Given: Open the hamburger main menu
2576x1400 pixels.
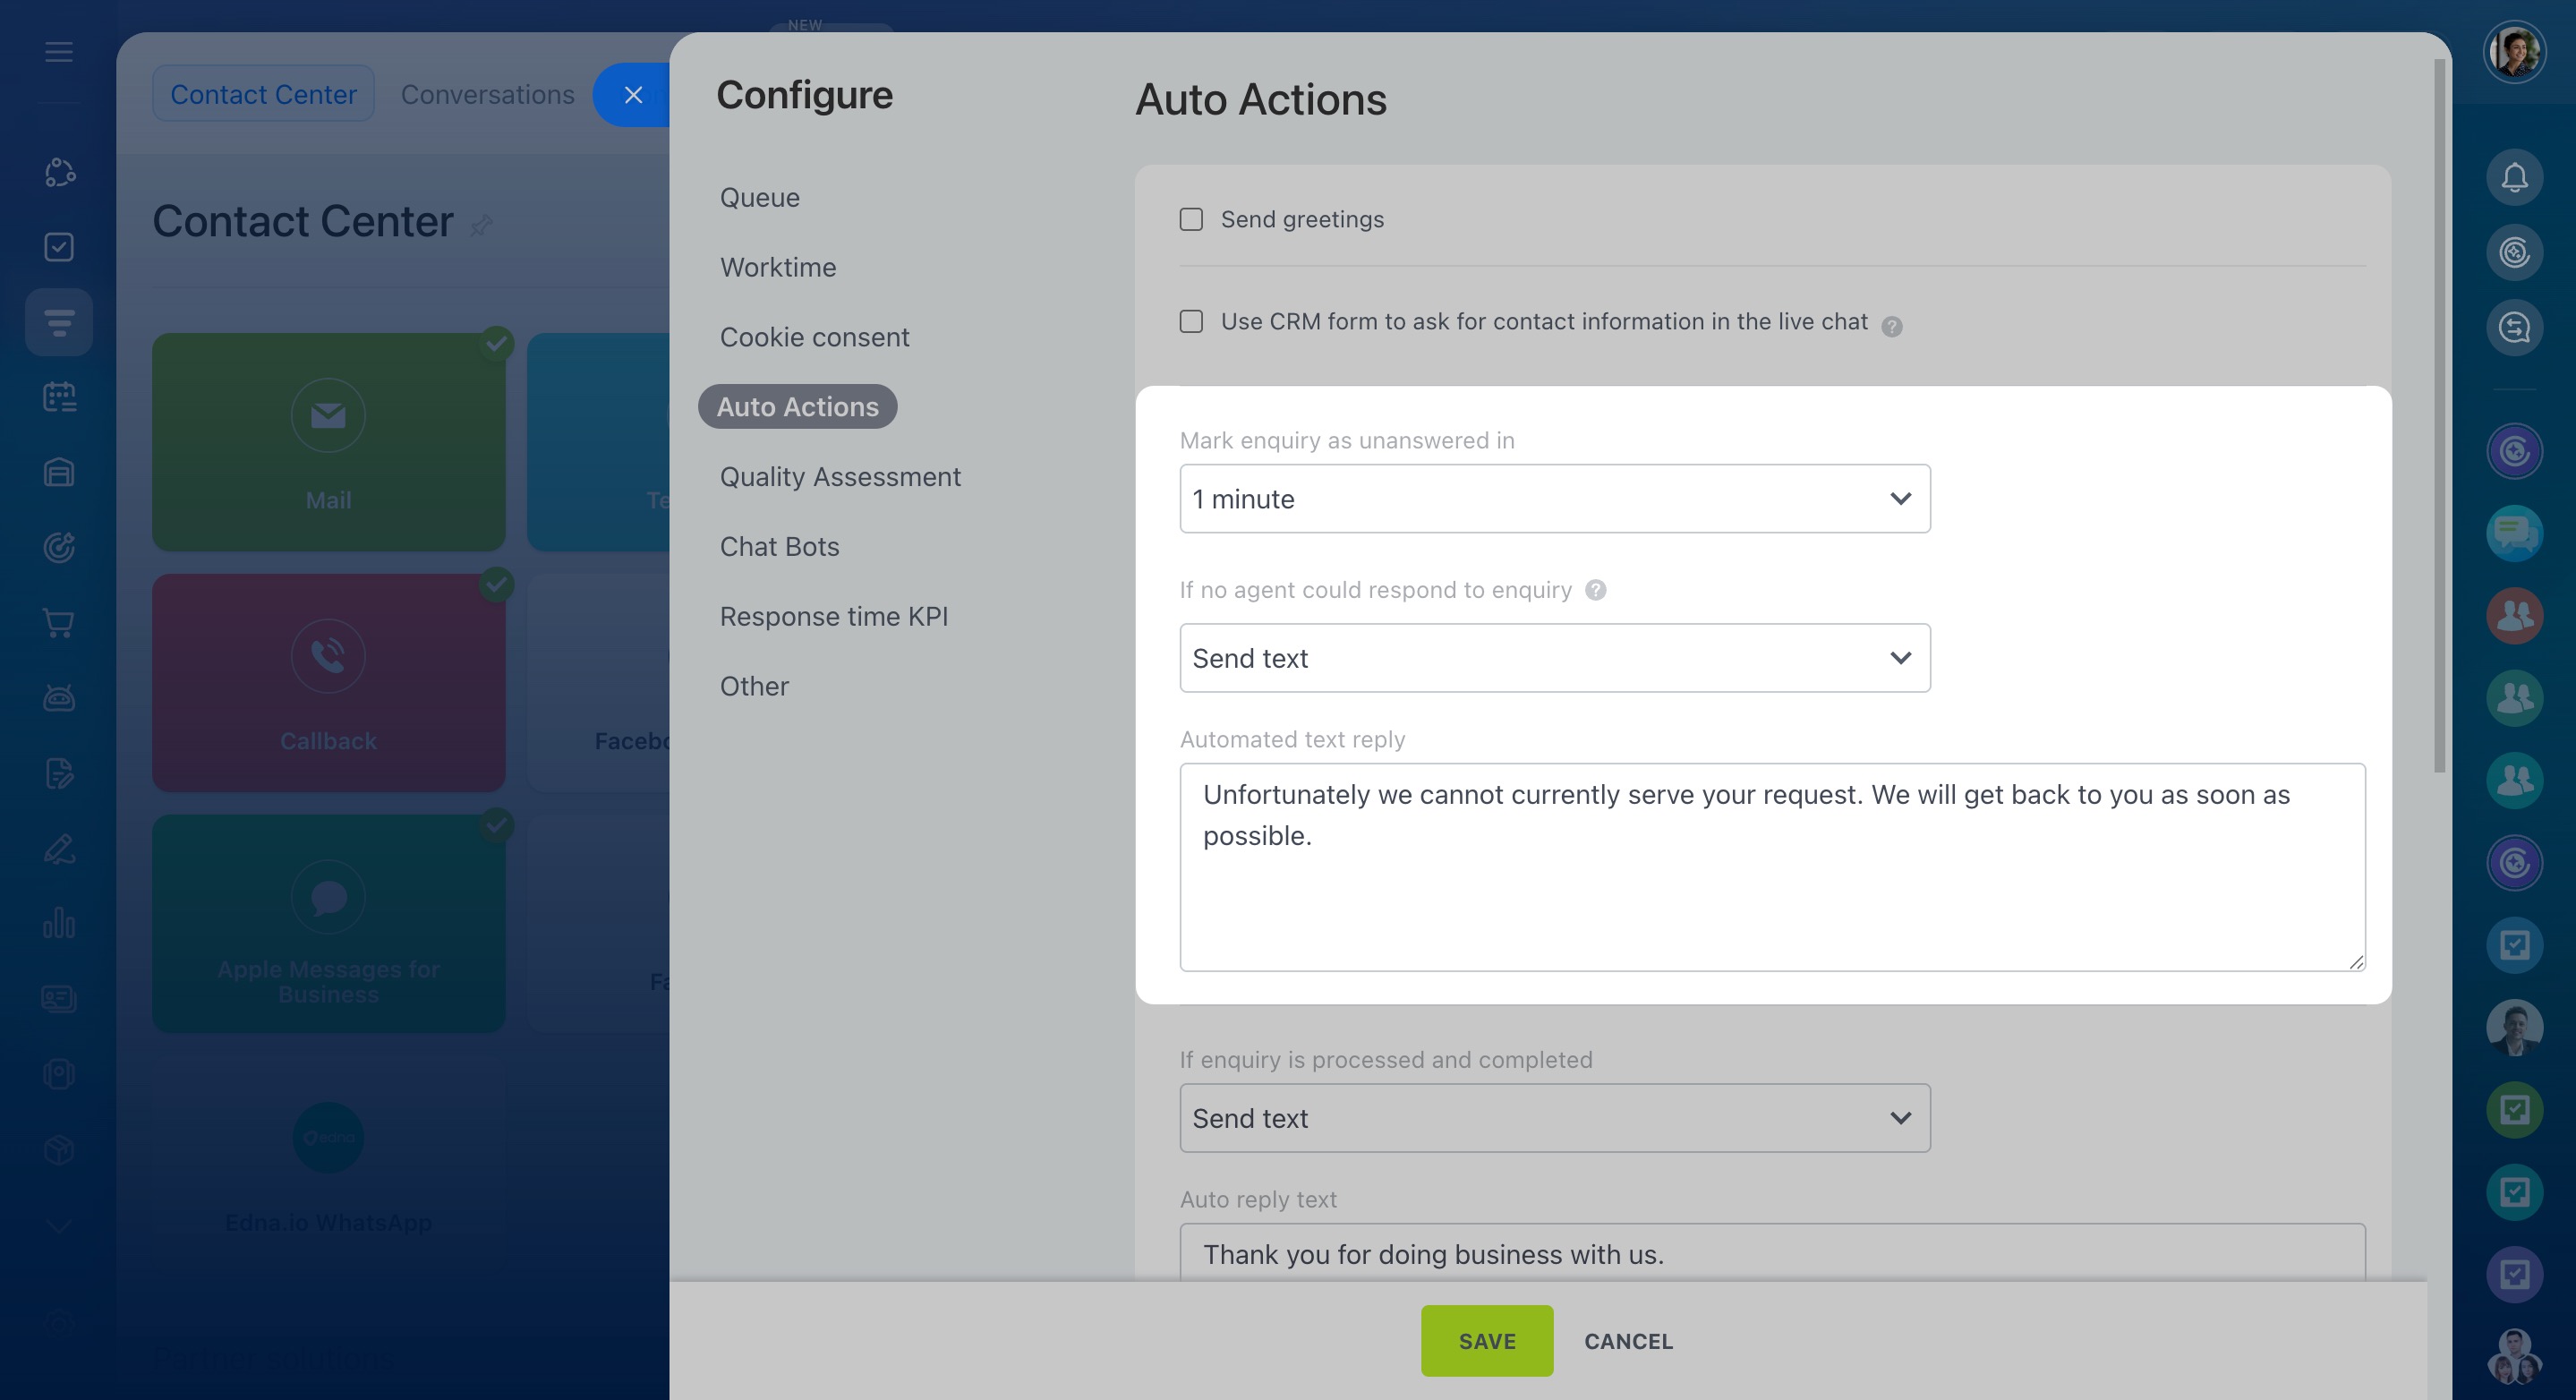Looking at the screenshot, I should click(x=59, y=52).
